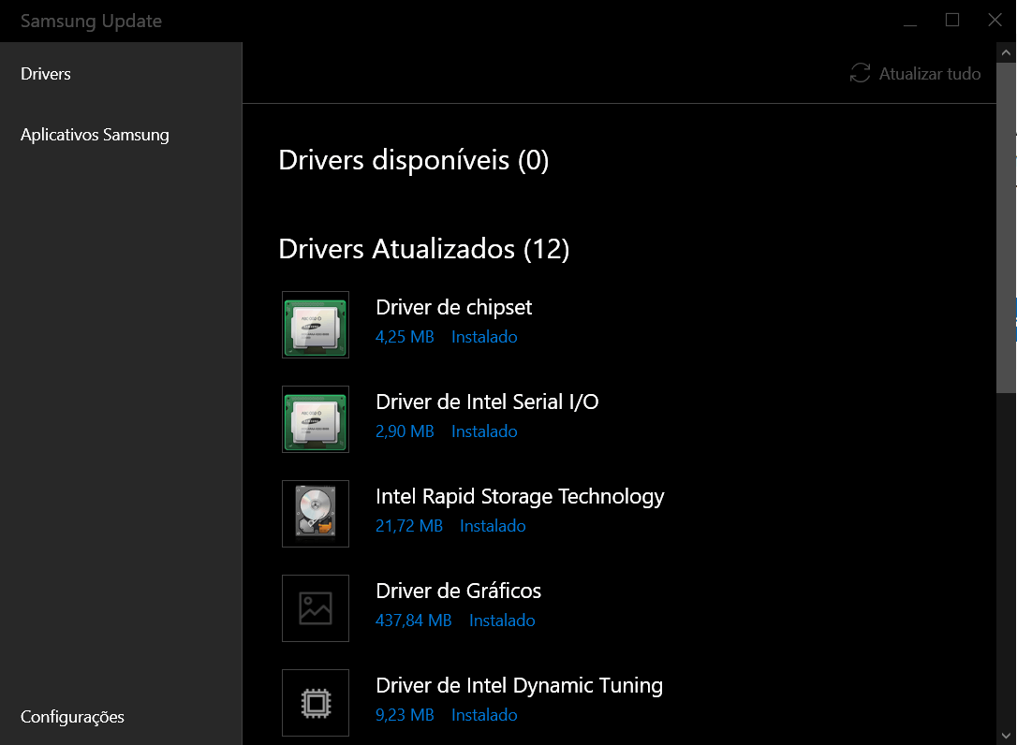Open Aplicativos Samsung section

[95, 135]
